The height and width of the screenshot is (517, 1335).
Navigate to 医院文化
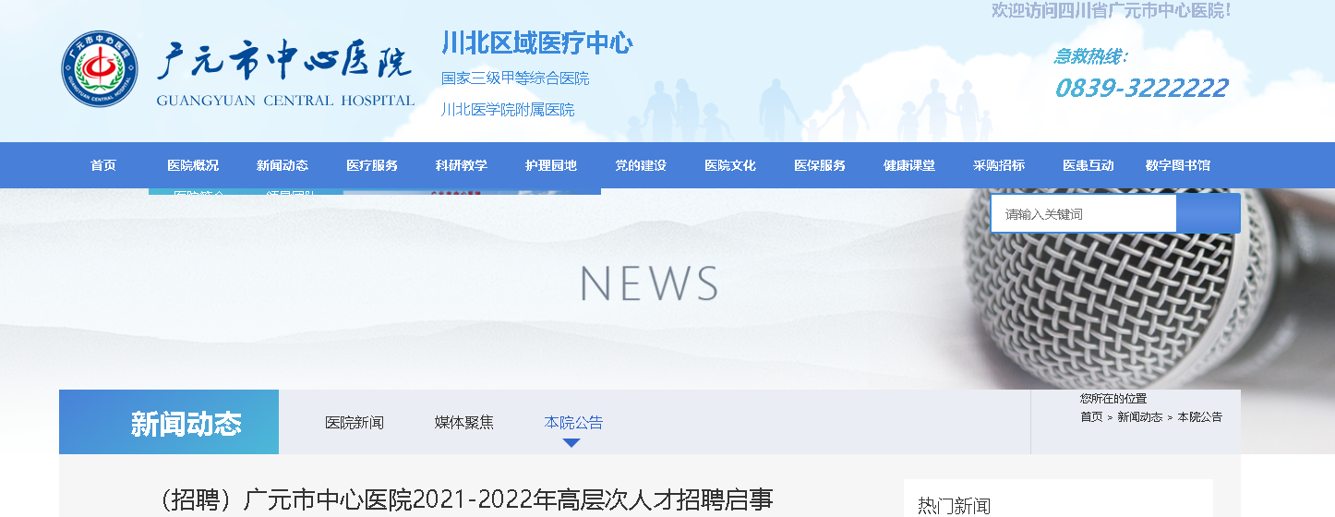pyautogui.click(x=730, y=166)
